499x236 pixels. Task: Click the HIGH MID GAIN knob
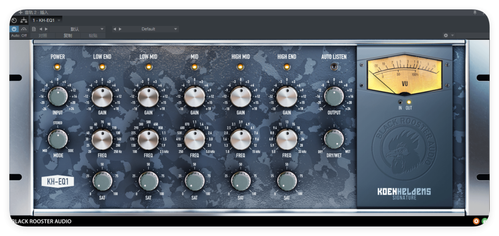[x=241, y=97]
